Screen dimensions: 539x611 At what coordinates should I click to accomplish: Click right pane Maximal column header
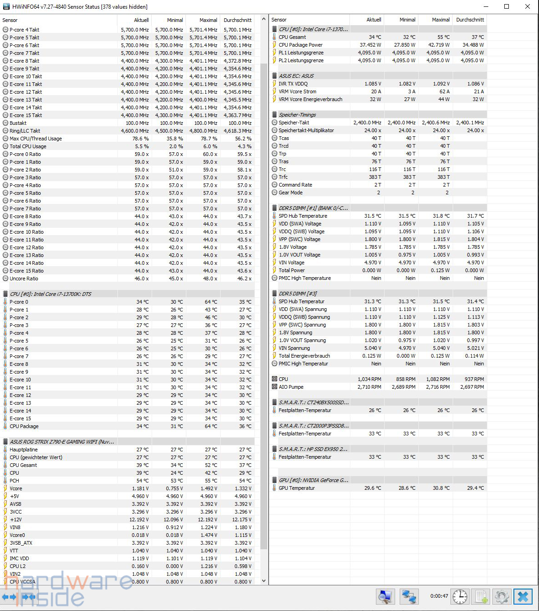435,20
